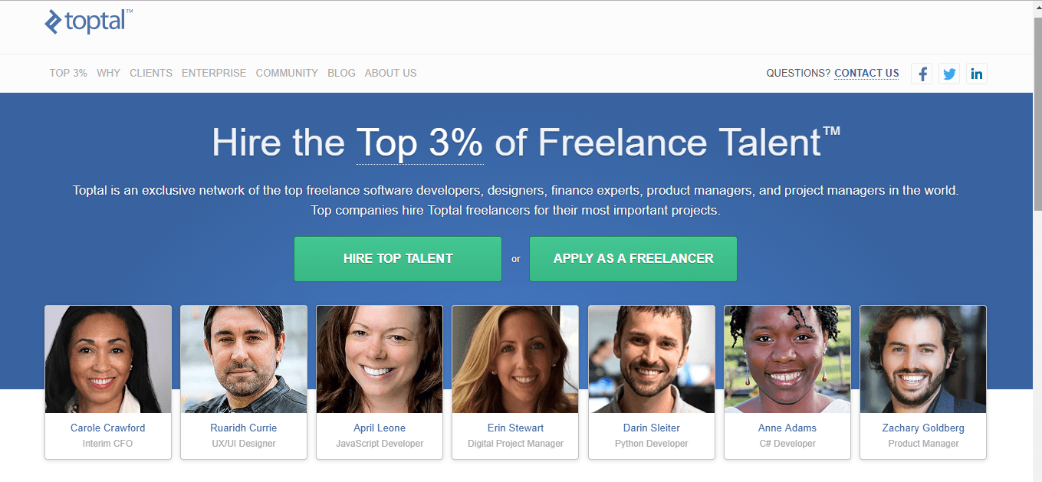Click the CONTACT US link

(866, 74)
